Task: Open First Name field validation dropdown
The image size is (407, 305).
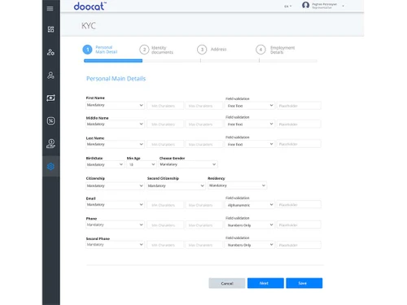Action: click(x=250, y=106)
